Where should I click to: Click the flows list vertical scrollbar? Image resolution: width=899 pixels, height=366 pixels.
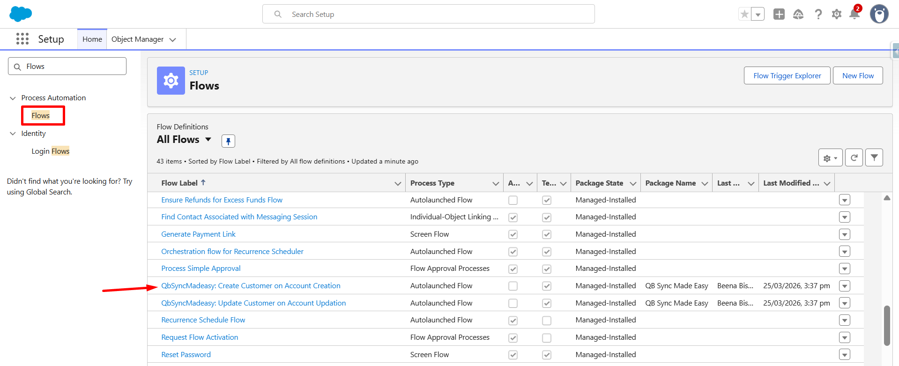point(886,326)
